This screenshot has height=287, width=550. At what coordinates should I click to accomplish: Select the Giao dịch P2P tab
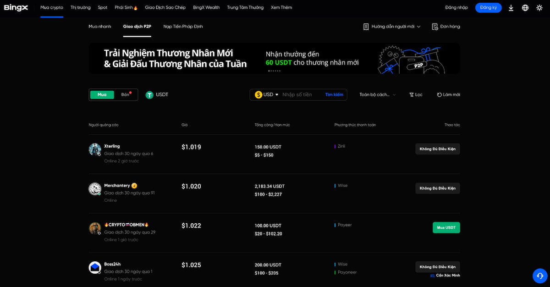(137, 27)
